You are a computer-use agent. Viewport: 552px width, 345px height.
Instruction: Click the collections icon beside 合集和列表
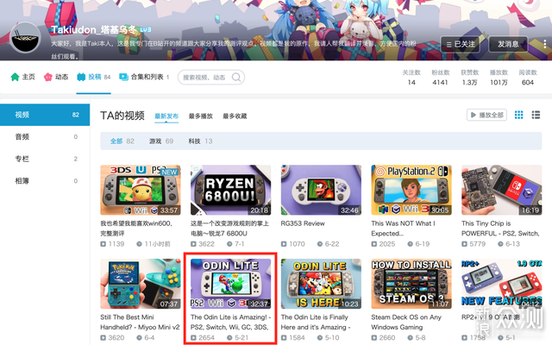pos(123,77)
